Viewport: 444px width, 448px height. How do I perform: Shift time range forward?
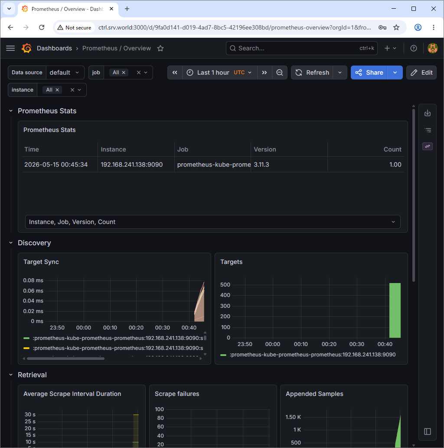(264, 72)
